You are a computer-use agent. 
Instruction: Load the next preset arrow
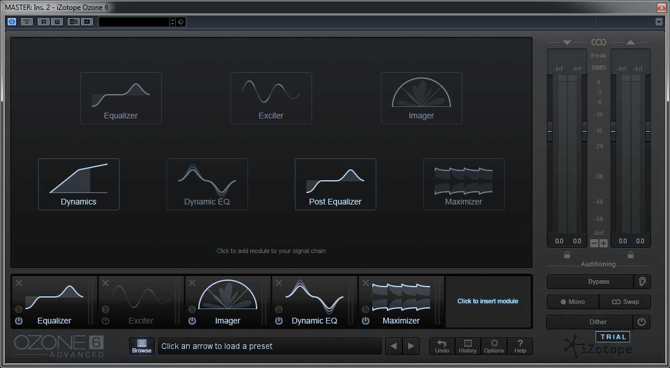(x=411, y=346)
